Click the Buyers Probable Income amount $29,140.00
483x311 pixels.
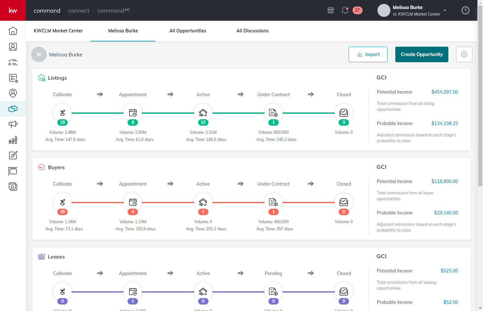point(446,213)
